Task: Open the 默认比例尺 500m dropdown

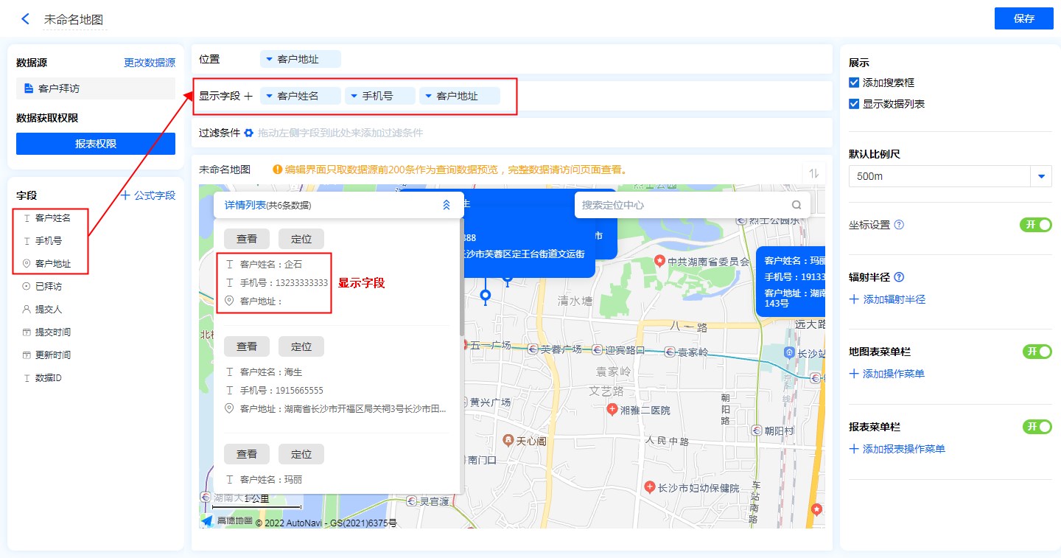Action: click(1041, 177)
